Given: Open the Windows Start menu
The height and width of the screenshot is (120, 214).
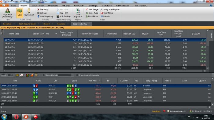Looking at the screenshot, I should [x=4, y=117].
